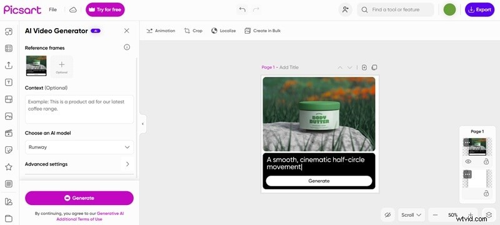Open the File menu

pos(52,9)
